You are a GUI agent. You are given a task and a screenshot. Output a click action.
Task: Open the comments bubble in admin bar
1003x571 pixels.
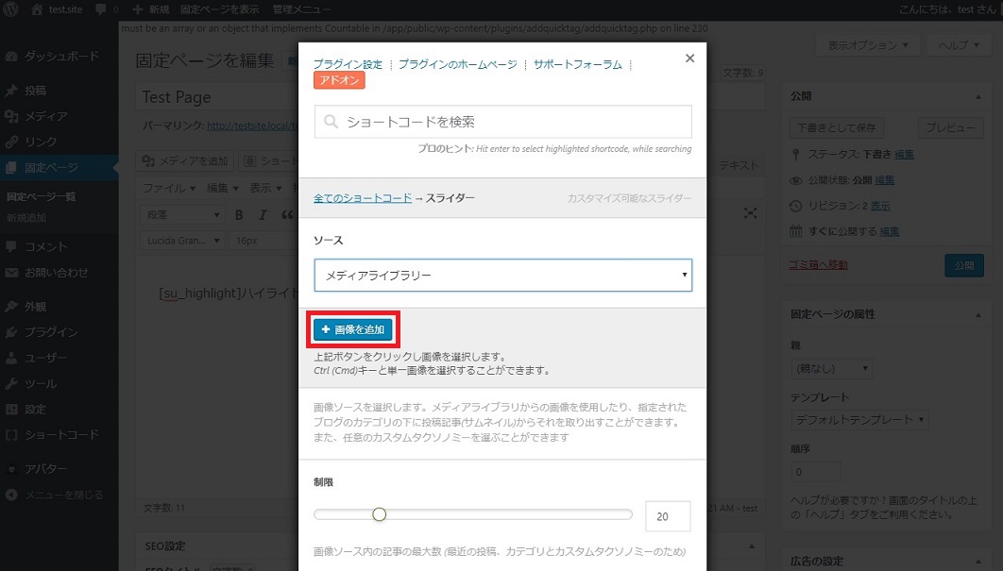click(101, 9)
